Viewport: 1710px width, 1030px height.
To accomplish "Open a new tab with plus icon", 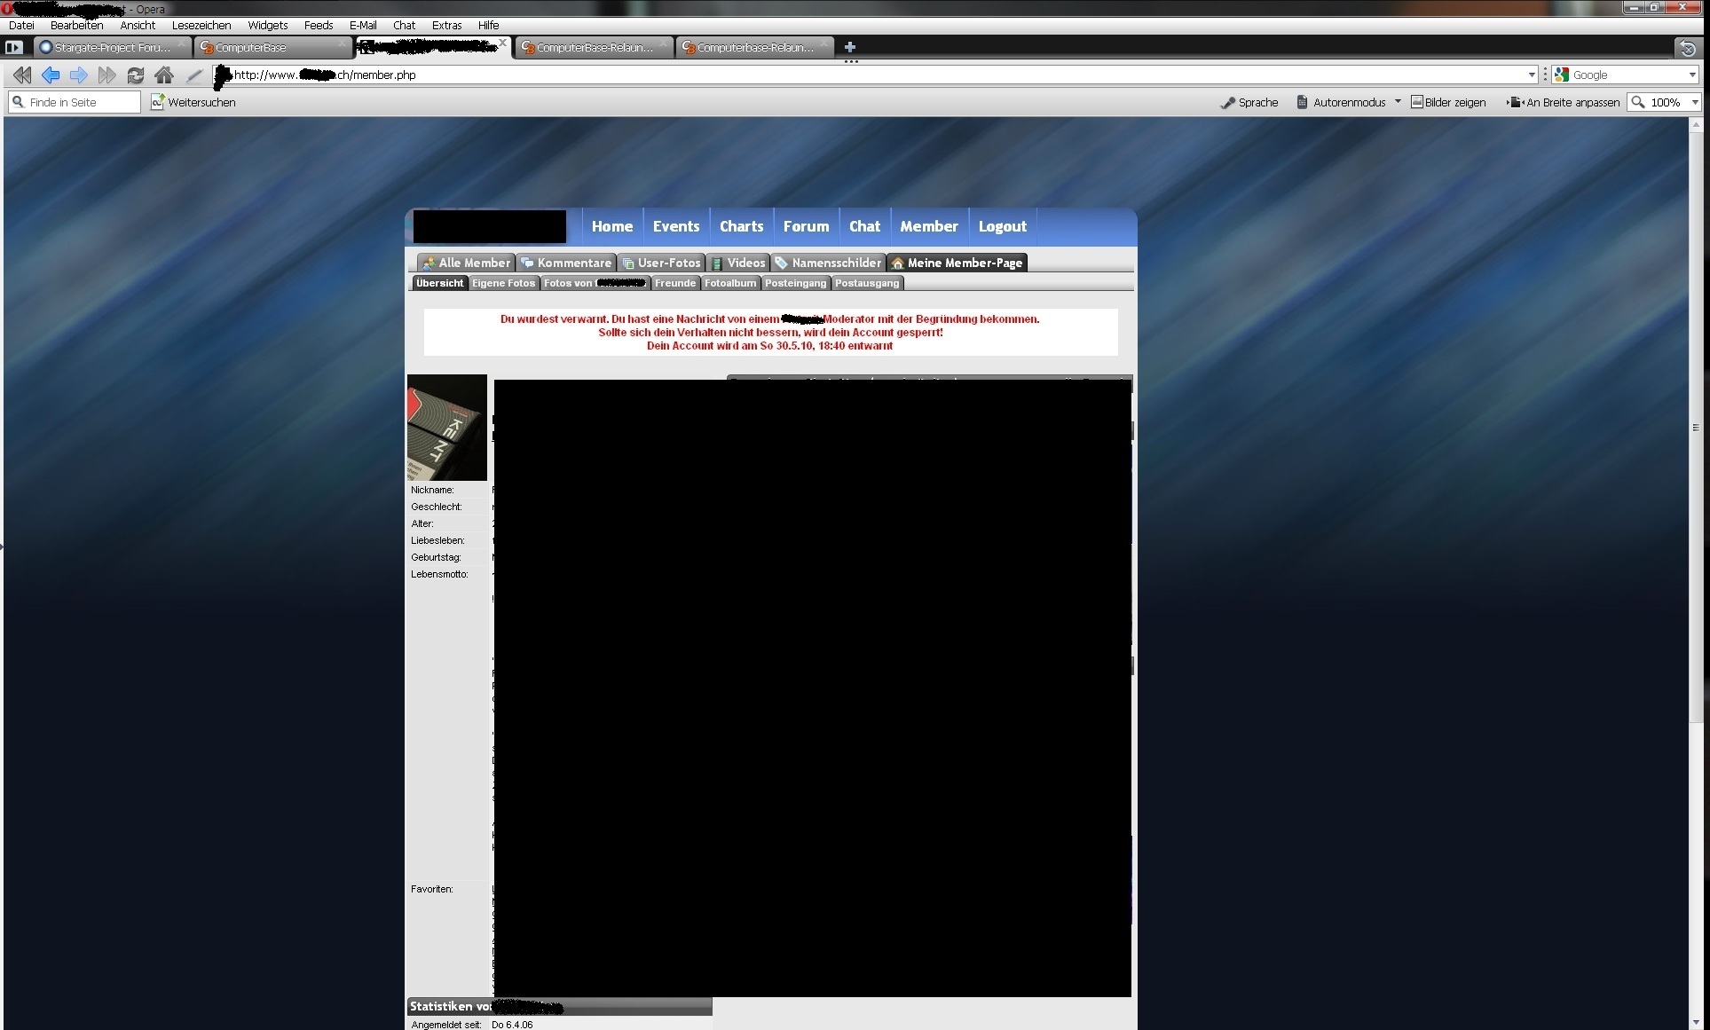I will click(x=849, y=47).
